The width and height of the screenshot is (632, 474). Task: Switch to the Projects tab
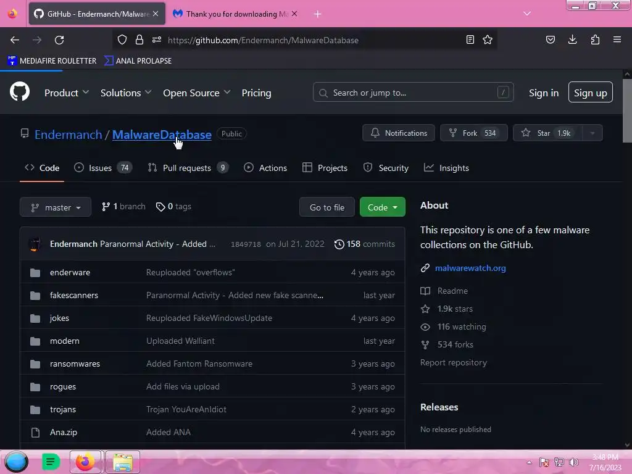coord(325,168)
